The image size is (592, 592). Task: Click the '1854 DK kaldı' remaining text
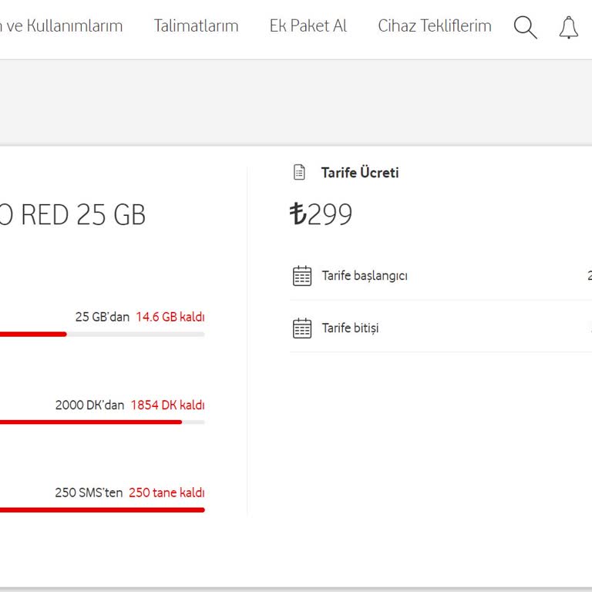(x=167, y=405)
